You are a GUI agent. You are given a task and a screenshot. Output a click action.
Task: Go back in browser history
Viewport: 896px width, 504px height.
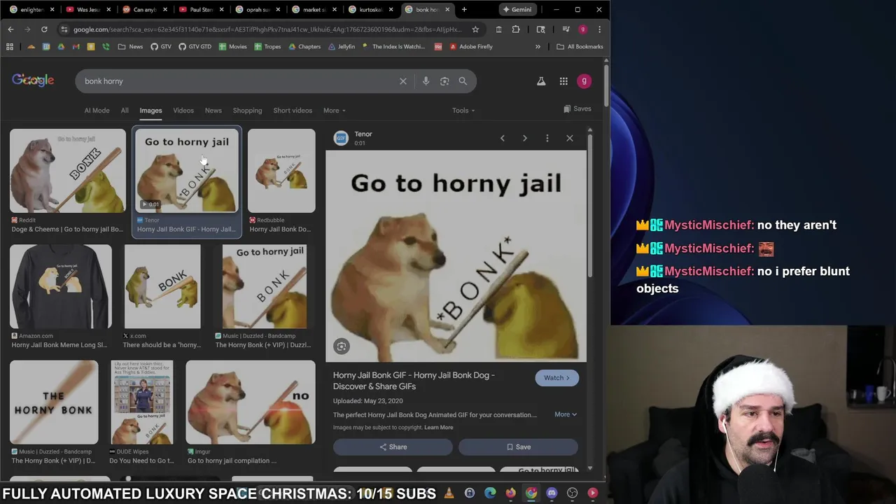[10, 29]
